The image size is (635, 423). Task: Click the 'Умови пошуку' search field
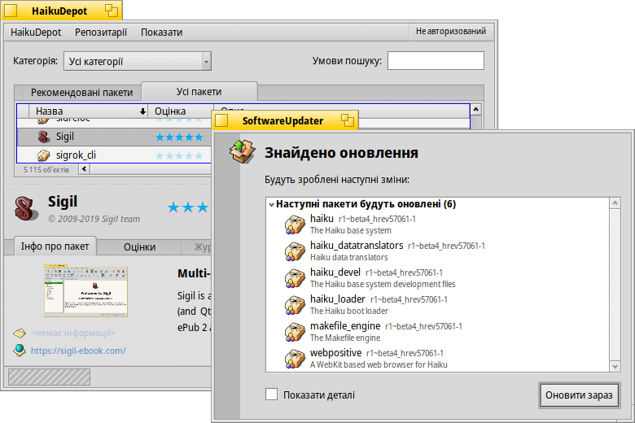point(436,61)
